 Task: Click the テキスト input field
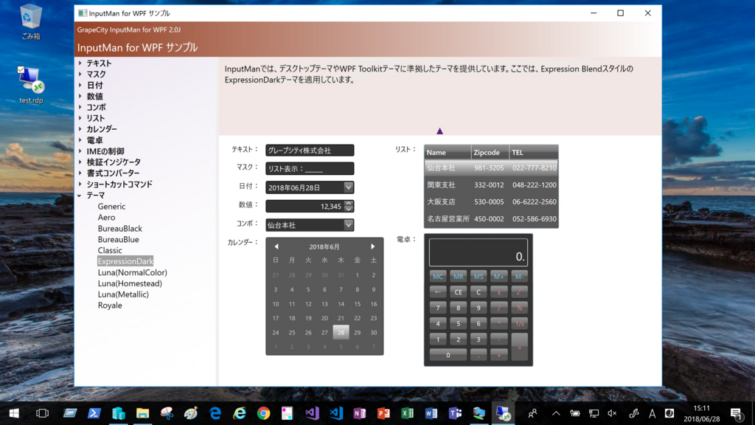click(x=310, y=151)
